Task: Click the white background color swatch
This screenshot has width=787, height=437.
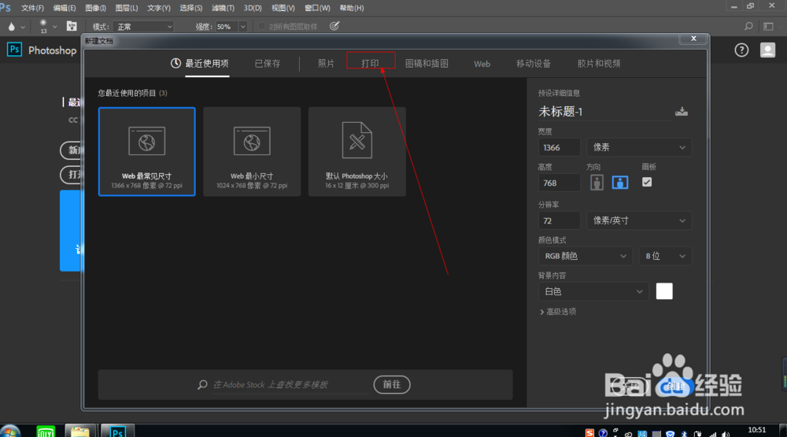Action: [x=664, y=291]
